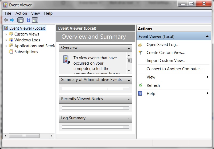Click the Overview scrollbar up arrow
This screenshot has width=214, height=149.
pyautogui.click(x=129, y=55)
